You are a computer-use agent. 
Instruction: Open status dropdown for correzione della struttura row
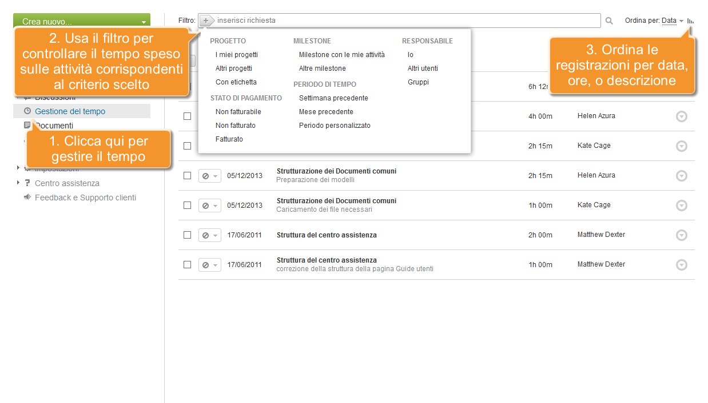click(x=210, y=265)
